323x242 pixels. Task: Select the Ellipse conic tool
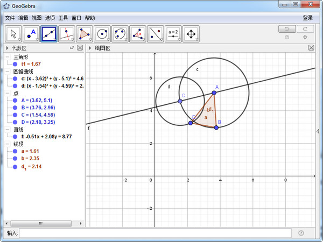coord(120,34)
